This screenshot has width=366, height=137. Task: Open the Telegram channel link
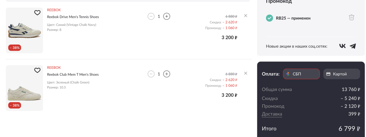[x=353, y=46]
